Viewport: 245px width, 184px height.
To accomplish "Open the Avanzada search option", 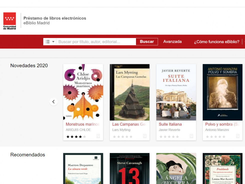I will point(172,42).
